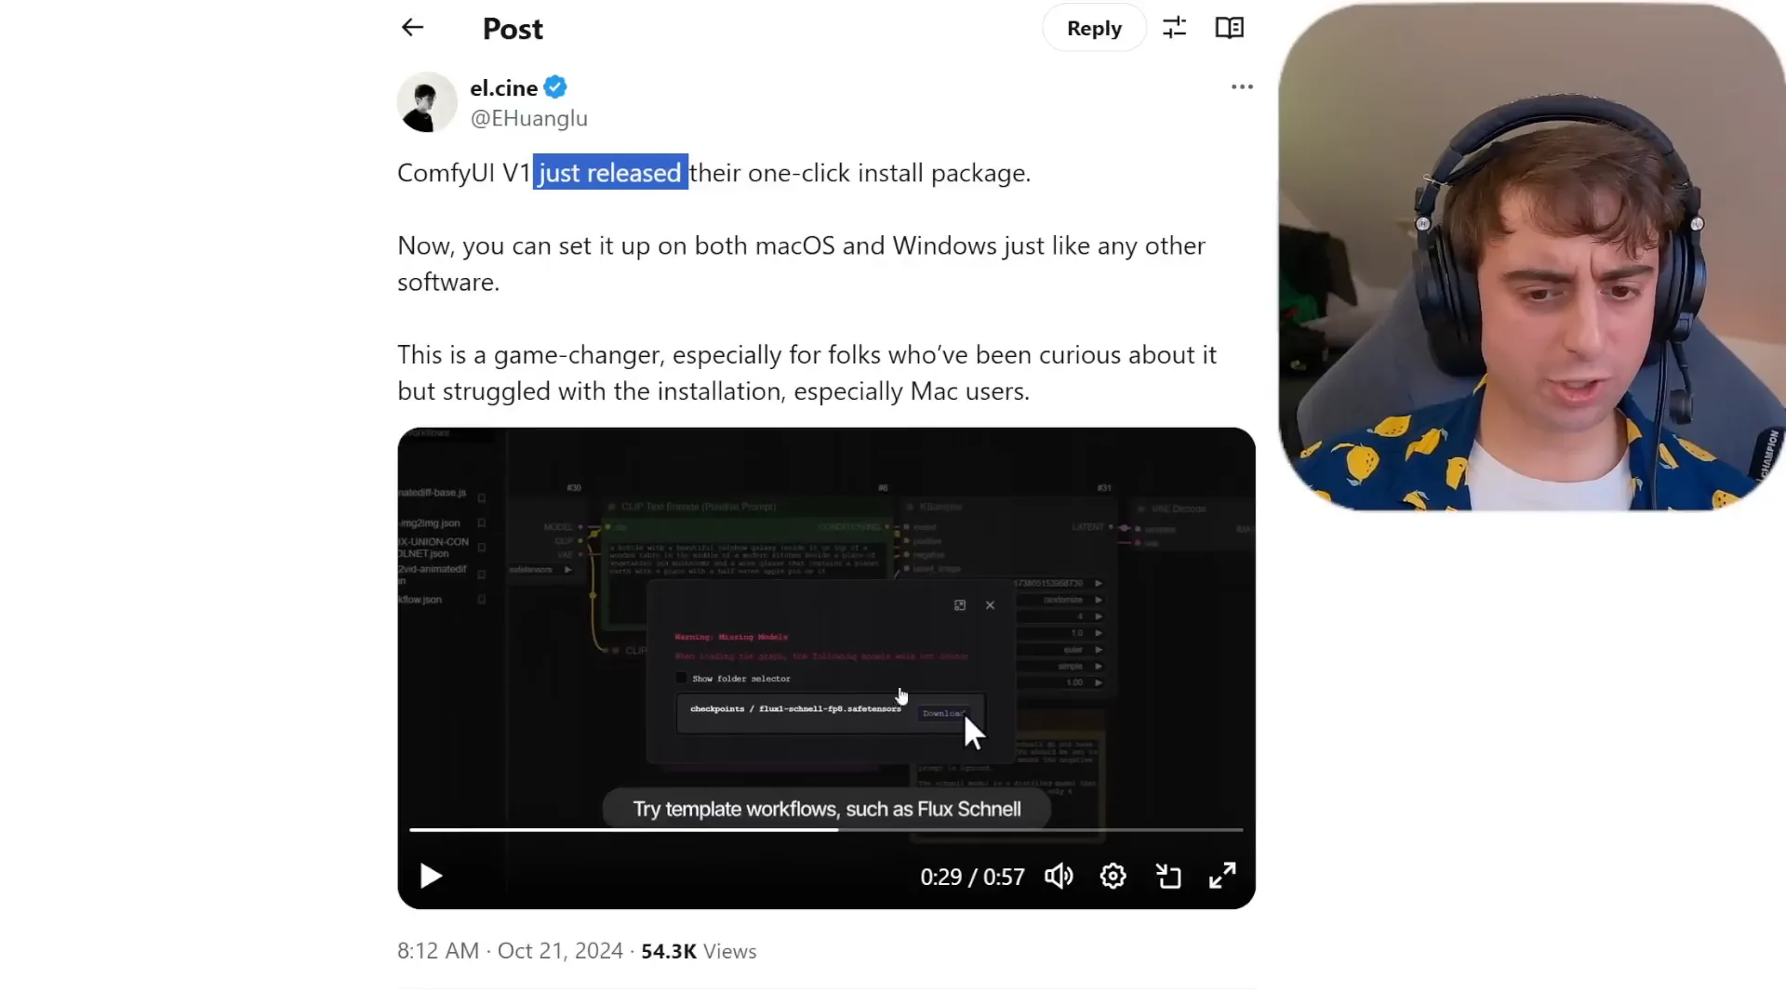Close the Missing Models warning dialog
1786x1004 pixels.
990,603
